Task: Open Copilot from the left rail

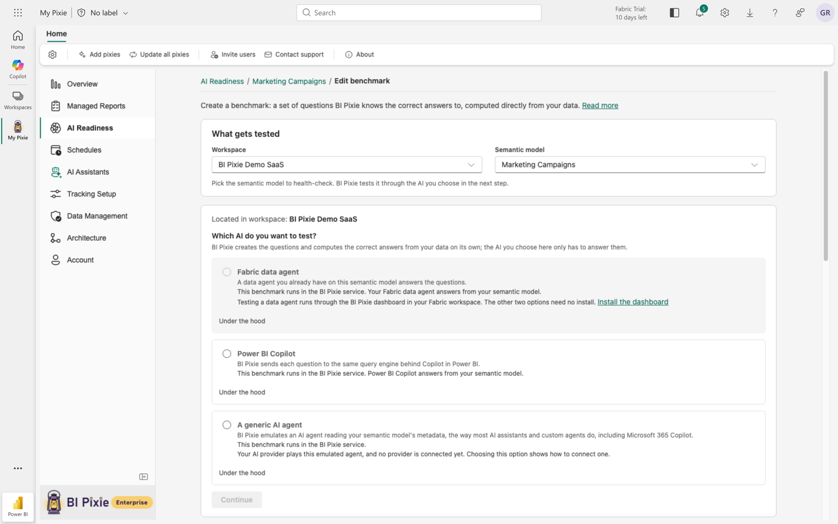Action: tap(18, 69)
